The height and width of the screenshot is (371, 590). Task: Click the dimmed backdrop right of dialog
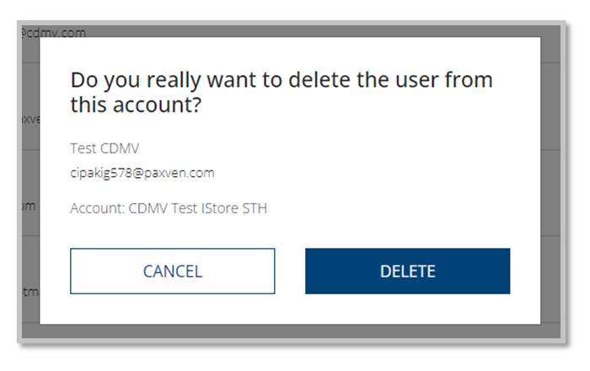[552, 185]
